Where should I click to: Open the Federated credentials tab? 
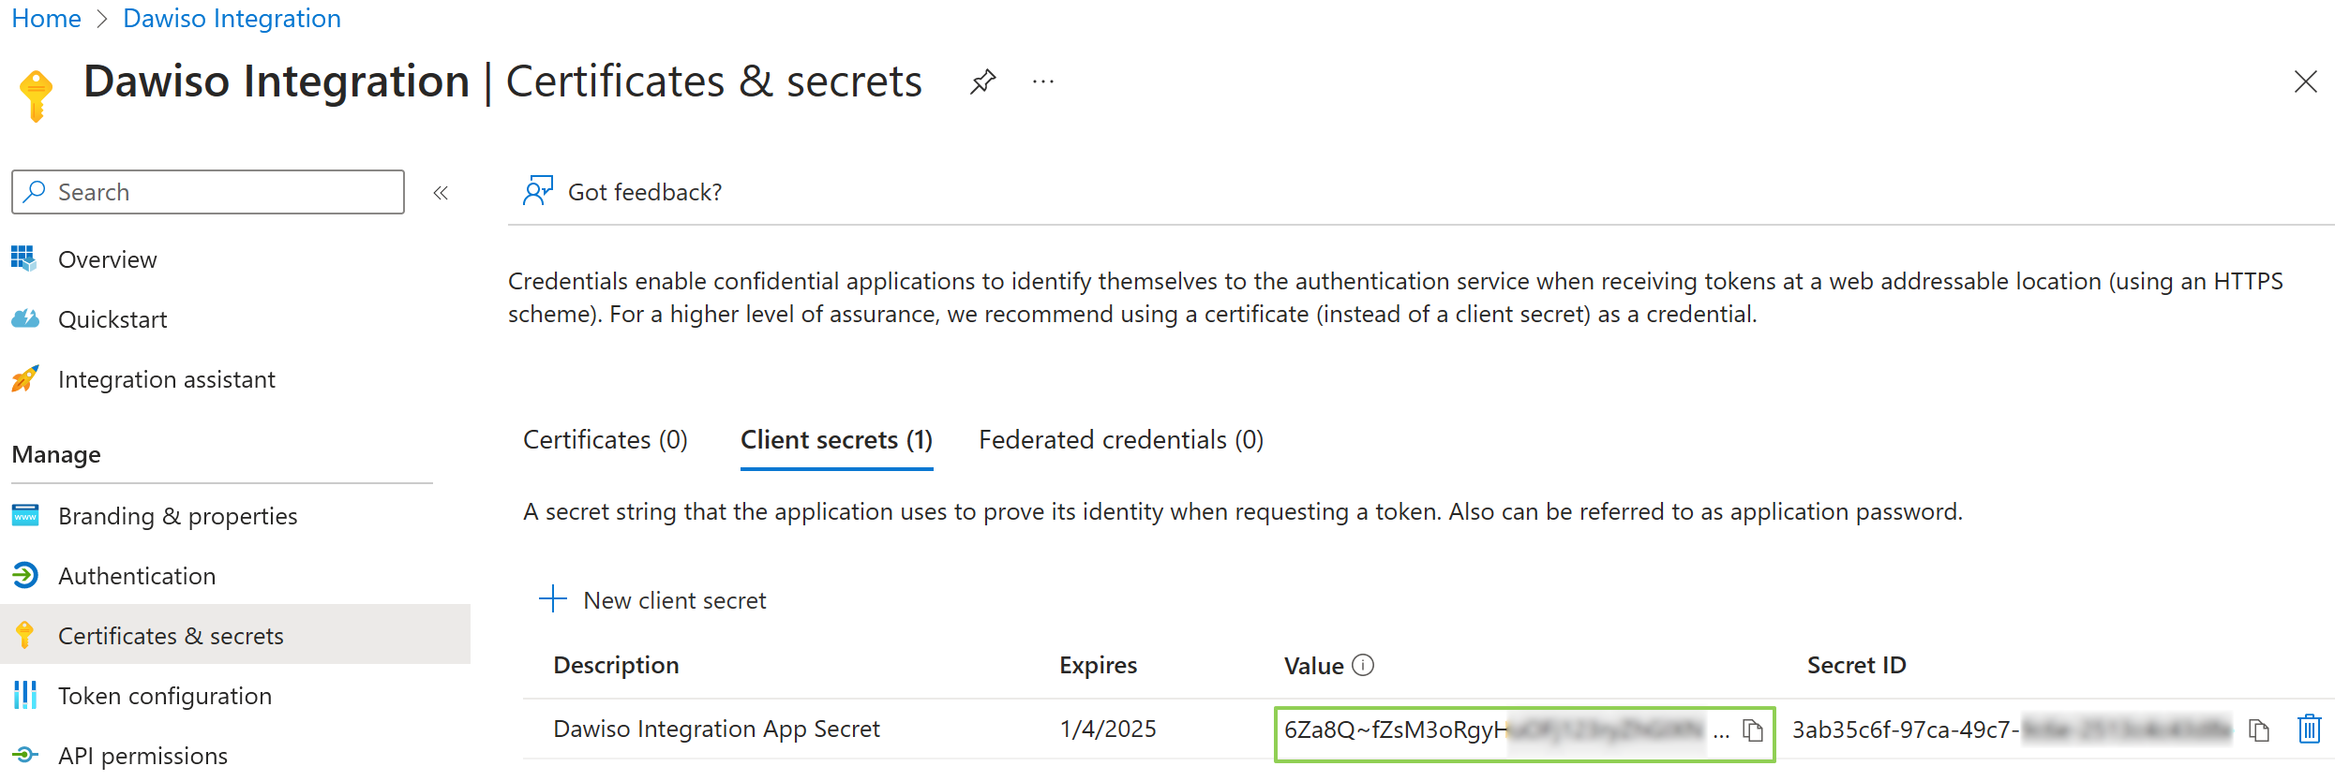(1120, 439)
